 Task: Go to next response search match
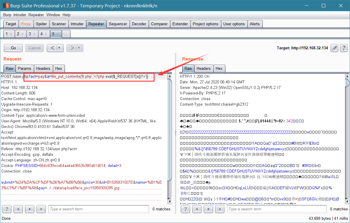(x=220, y=209)
